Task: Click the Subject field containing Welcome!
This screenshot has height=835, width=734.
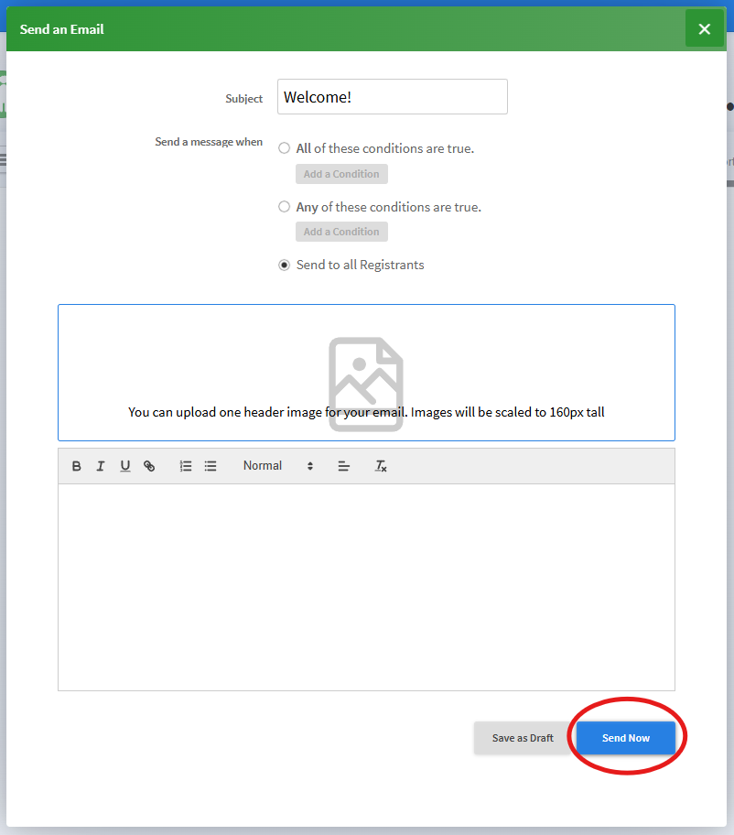Action: 393,96
